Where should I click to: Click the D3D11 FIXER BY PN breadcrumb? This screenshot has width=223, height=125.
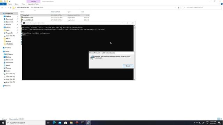click(23, 8)
